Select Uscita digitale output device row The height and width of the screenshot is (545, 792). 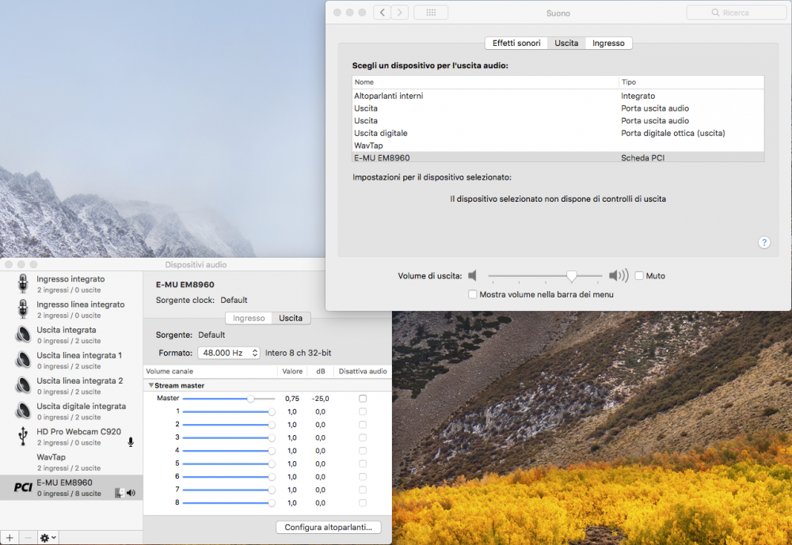pos(558,133)
